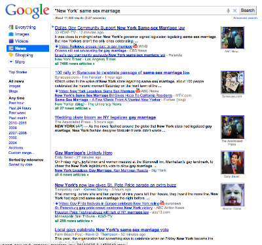Click Syracuse.com thumbnail image
Image resolution: width=262 pixels, height=245 pixels.
pyautogui.click(x=233, y=83)
